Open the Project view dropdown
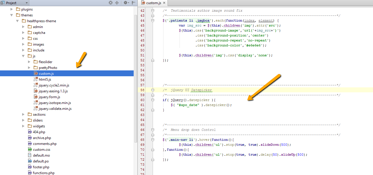 15,3
